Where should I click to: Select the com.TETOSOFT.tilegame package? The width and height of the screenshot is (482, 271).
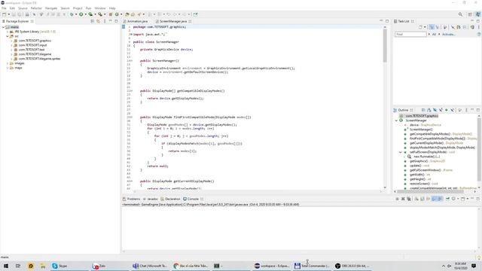click(x=35, y=54)
